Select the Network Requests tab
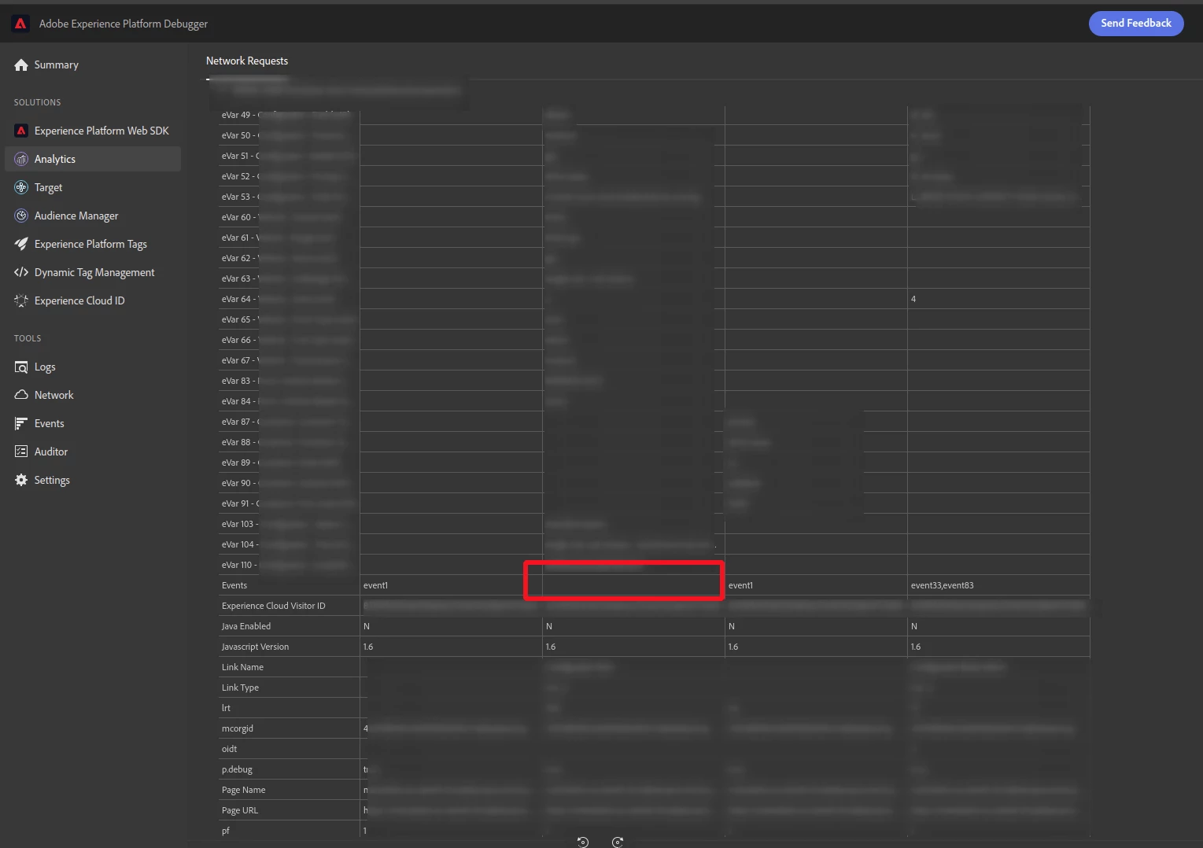This screenshot has height=848, width=1203. click(247, 61)
